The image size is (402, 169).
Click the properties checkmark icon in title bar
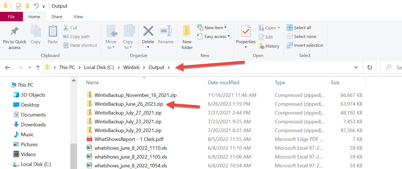coord(18,6)
